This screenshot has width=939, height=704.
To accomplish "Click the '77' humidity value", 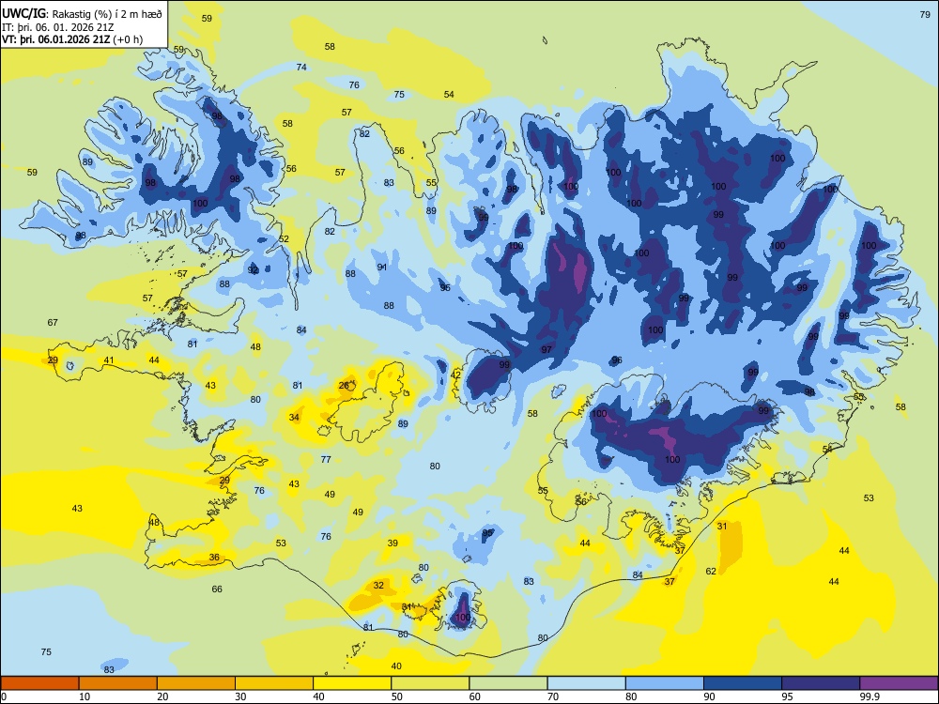I will (326, 460).
